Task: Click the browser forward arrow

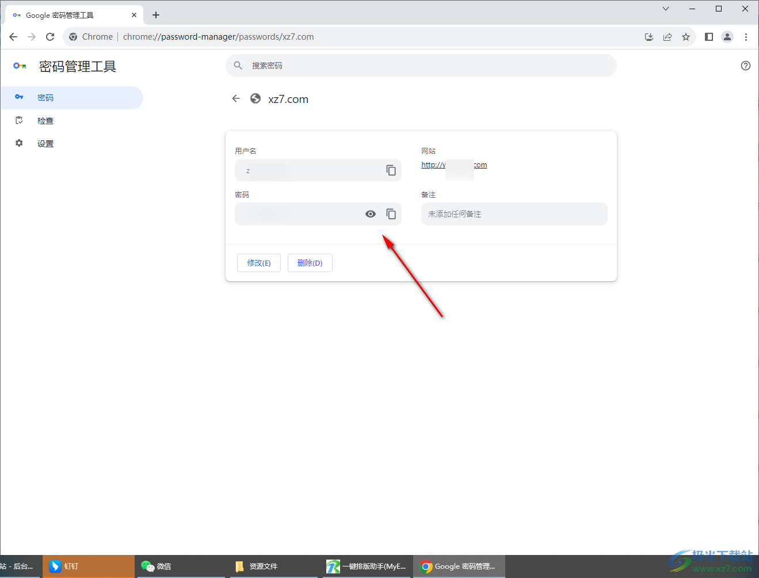Action: coord(32,37)
